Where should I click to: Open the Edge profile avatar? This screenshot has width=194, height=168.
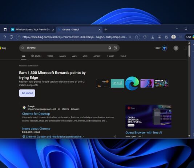[173, 37]
